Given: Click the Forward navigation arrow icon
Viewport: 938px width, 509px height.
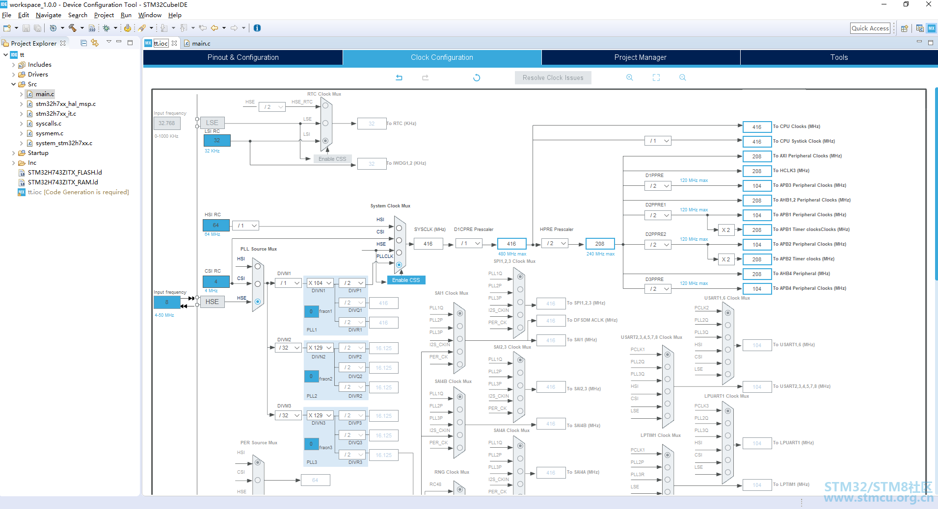Looking at the screenshot, I should point(234,28).
